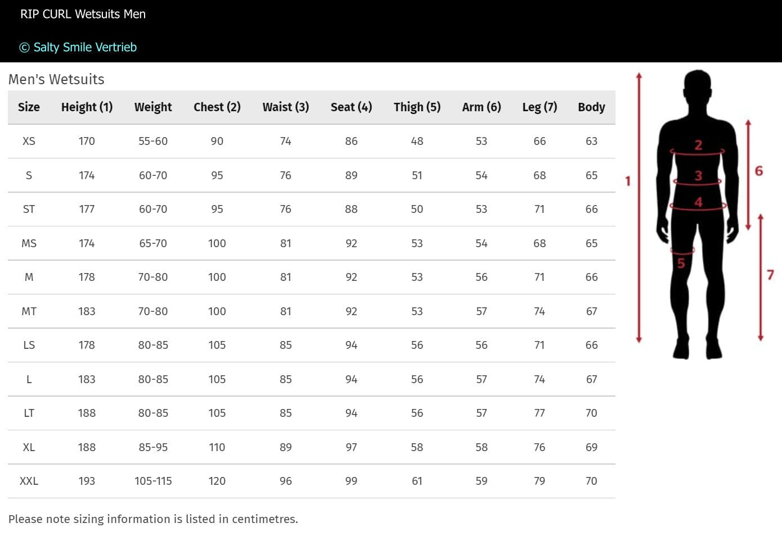This screenshot has height=541, width=782.
Task: Click the centimetres sizing note text
Action: (x=153, y=519)
